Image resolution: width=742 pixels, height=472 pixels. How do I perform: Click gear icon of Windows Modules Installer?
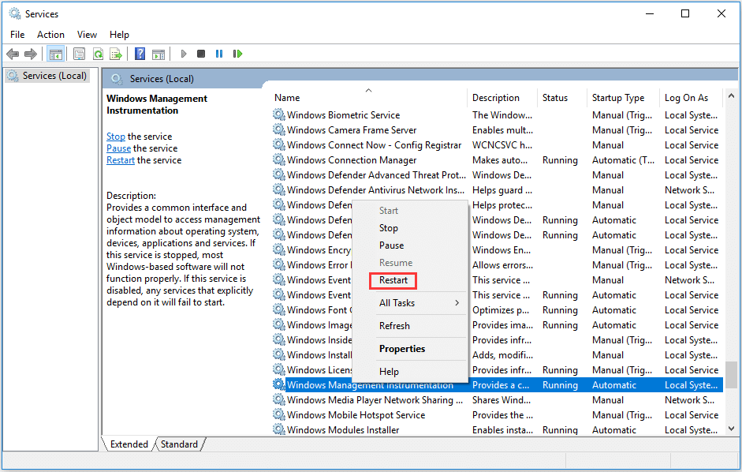click(x=278, y=429)
